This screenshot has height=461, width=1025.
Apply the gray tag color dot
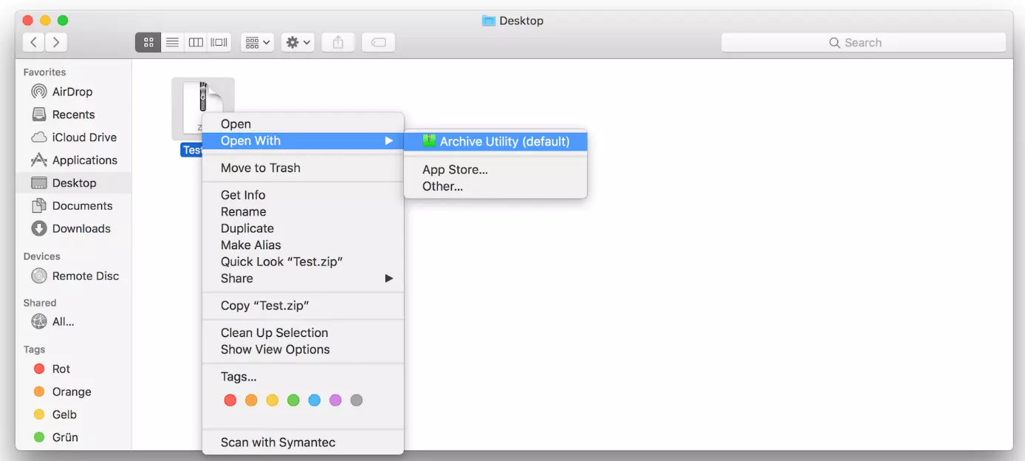point(357,400)
